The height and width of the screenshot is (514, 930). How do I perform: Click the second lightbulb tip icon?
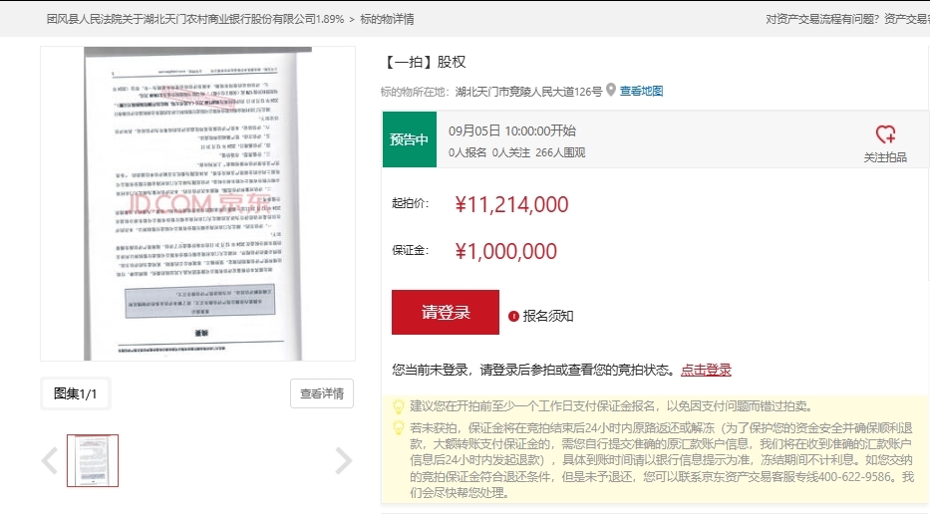(x=399, y=427)
